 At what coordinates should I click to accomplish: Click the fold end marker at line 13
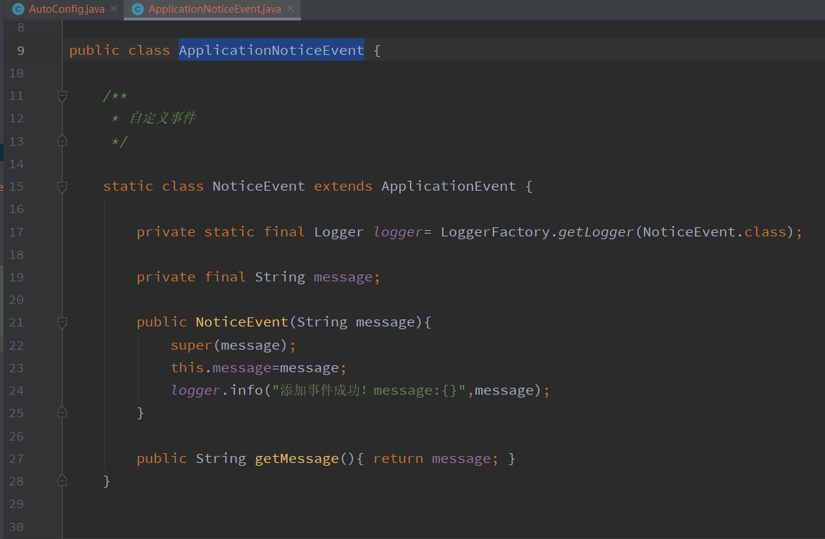click(x=62, y=141)
